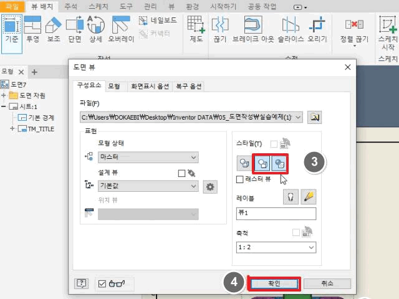
Task: Click the glasses preview icon
Action: click(117, 283)
